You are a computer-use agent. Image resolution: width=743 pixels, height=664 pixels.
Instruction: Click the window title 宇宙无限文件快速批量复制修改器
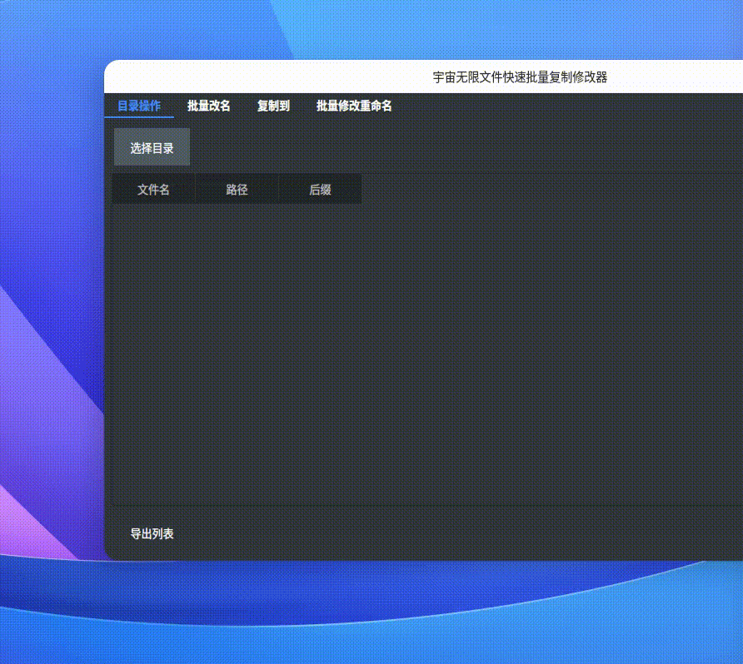(520, 77)
